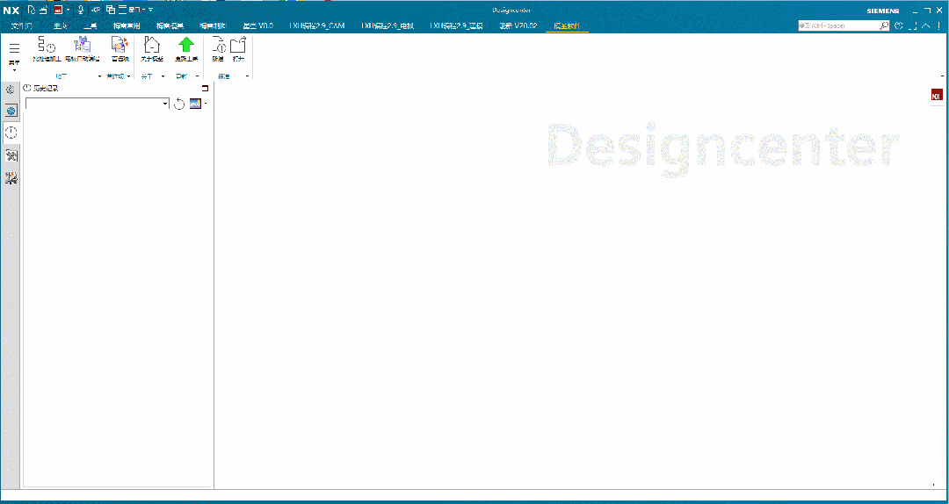Click the New file icon in title bar

coord(33,10)
